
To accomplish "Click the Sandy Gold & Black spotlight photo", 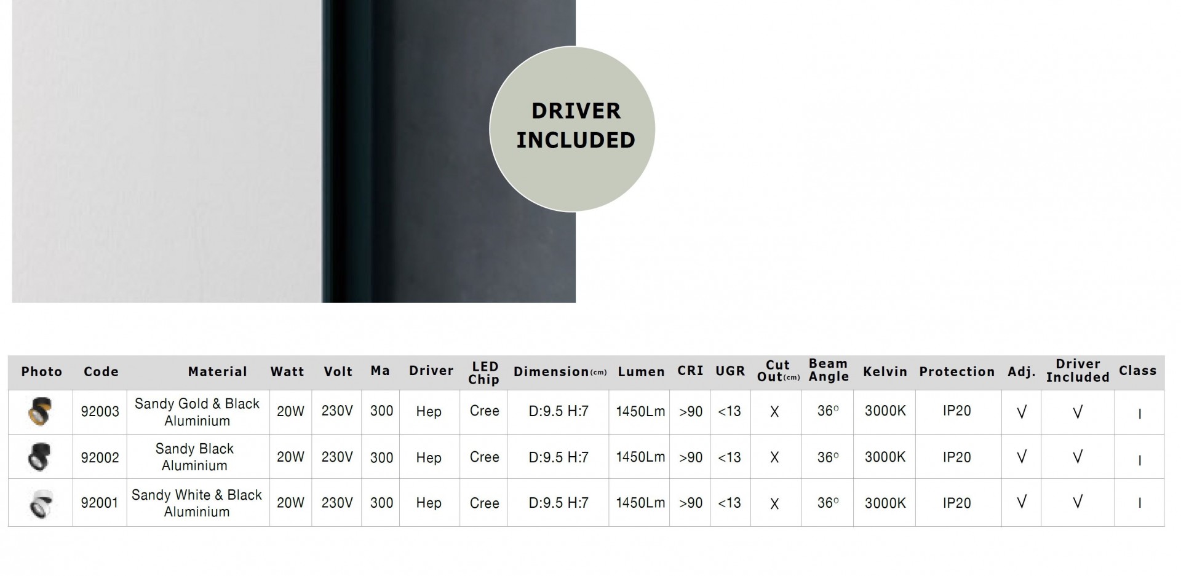I will [40, 412].
